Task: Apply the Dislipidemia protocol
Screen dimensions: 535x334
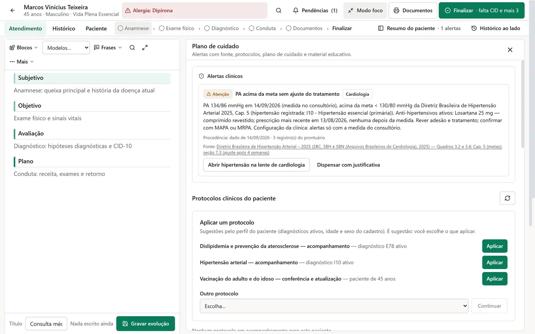Action: 495,246
